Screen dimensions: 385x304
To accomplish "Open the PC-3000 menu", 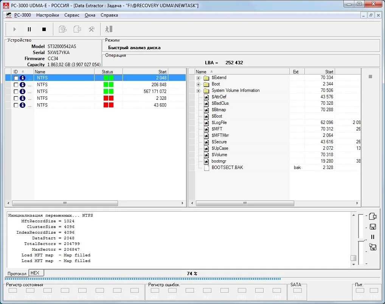I will point(23,15).
